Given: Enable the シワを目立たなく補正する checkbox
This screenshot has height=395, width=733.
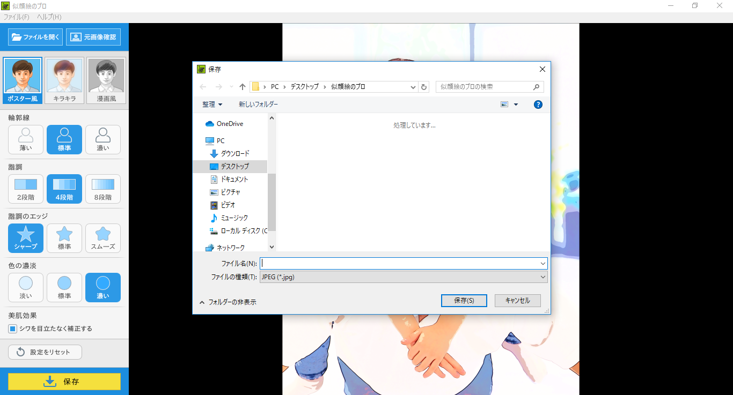Looking at the screenshot, I should pos(12,329).
